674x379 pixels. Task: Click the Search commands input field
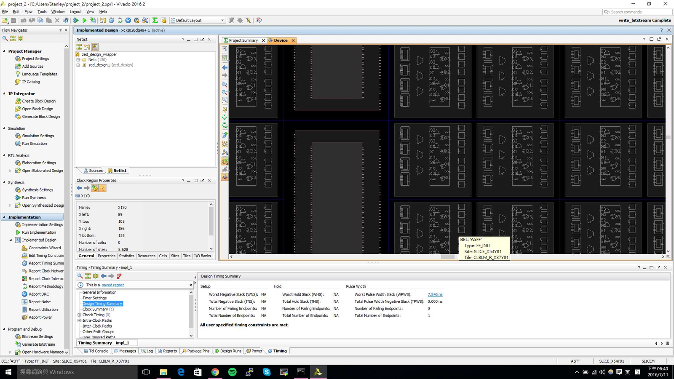click(637, 12)
